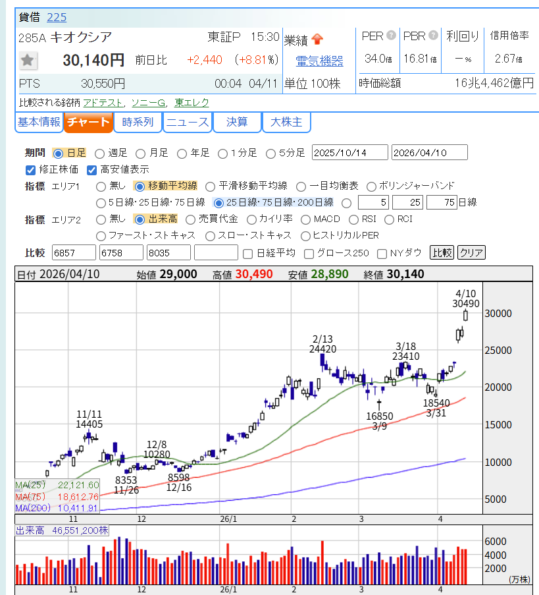This screenshot has height=595, width=539.
Task: Select 5日線・25日線・75日線 option
Action: coord(101,204)
